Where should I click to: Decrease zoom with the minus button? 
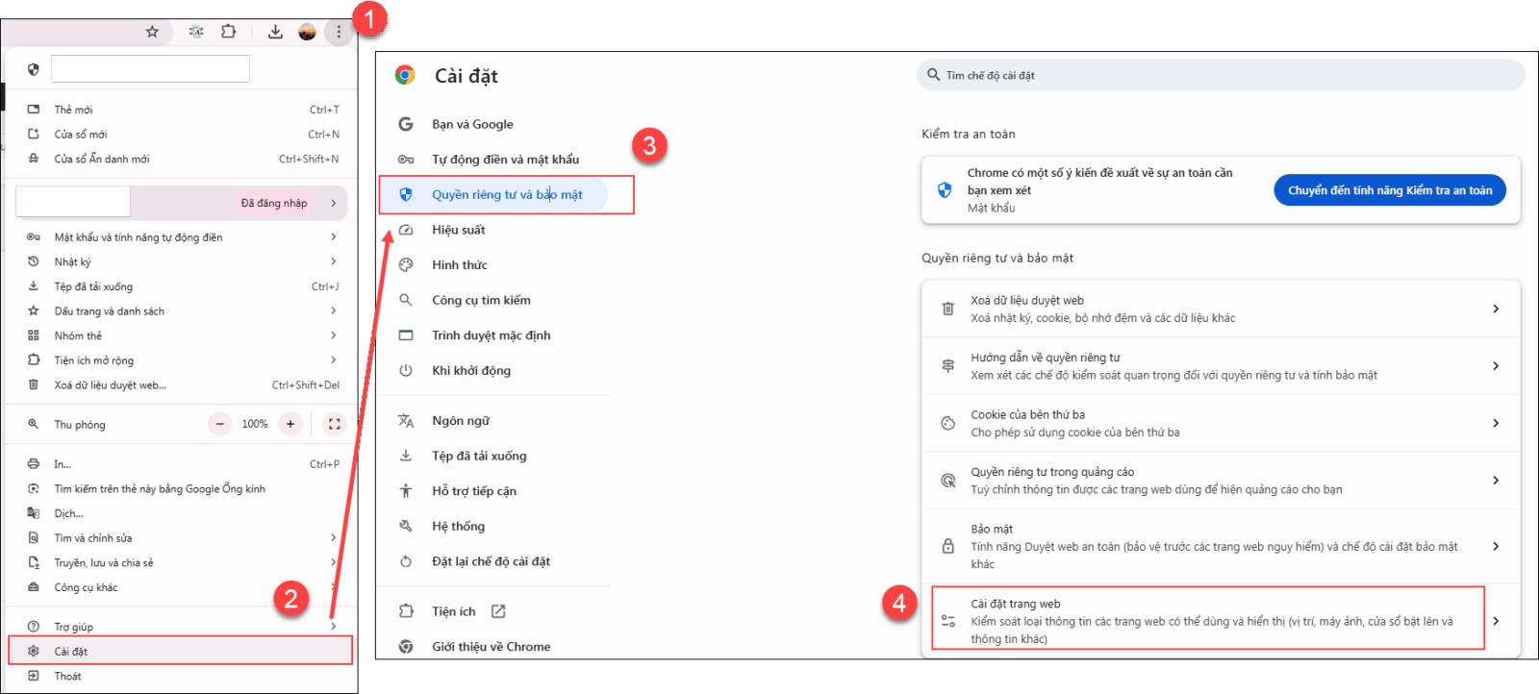[x=220, y=424]
